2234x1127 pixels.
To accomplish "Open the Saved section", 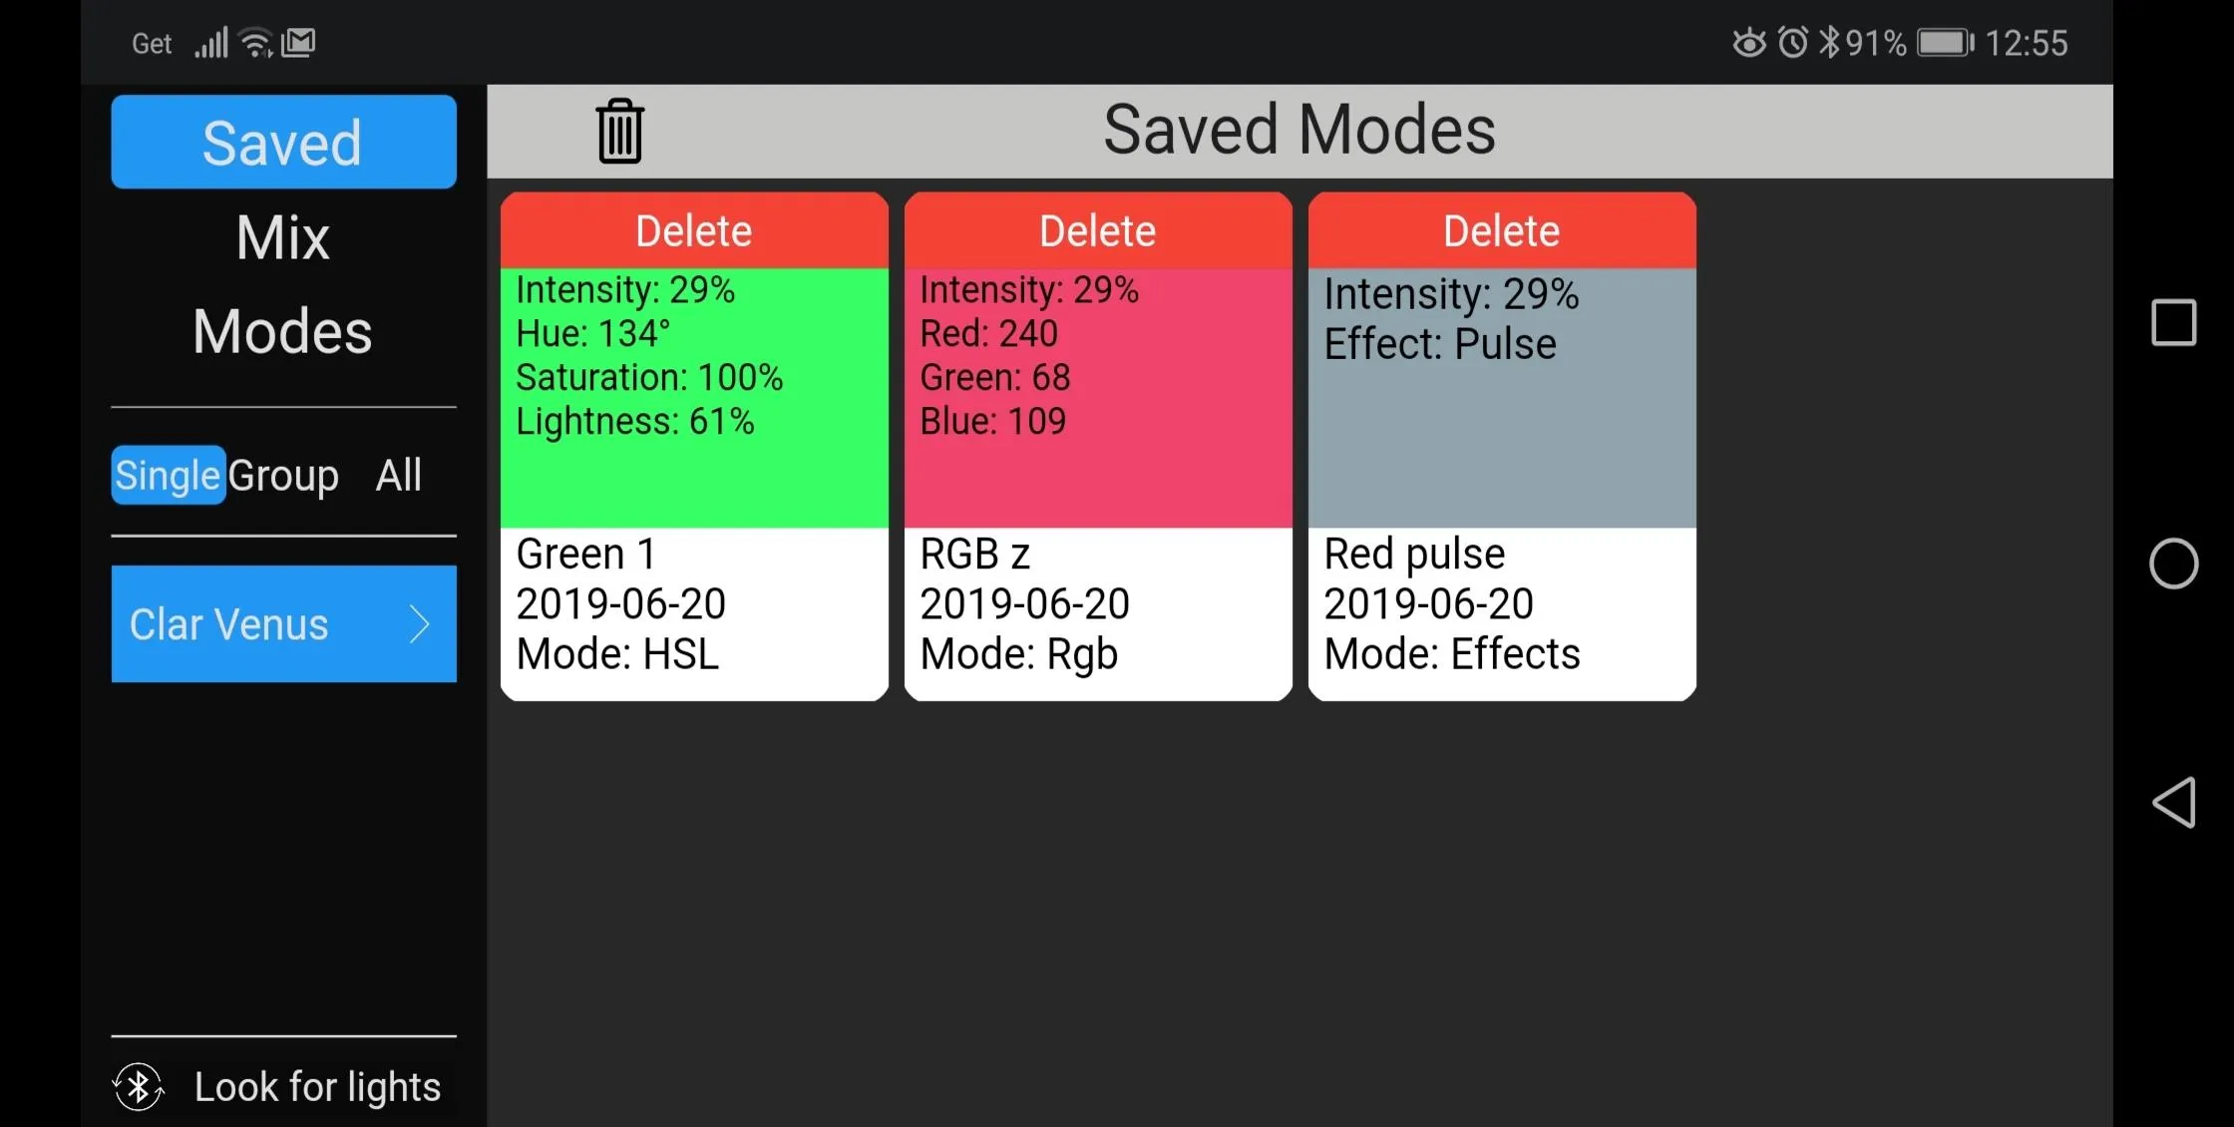I will [x=283, y=141].
